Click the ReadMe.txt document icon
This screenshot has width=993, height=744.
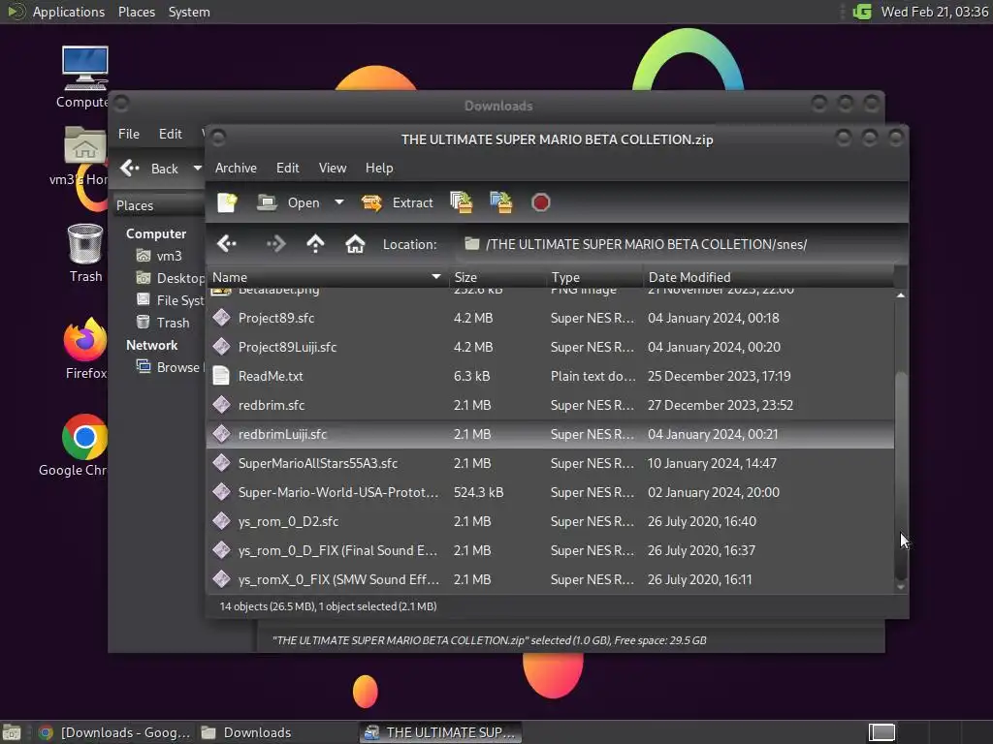(x=221, y=376)
